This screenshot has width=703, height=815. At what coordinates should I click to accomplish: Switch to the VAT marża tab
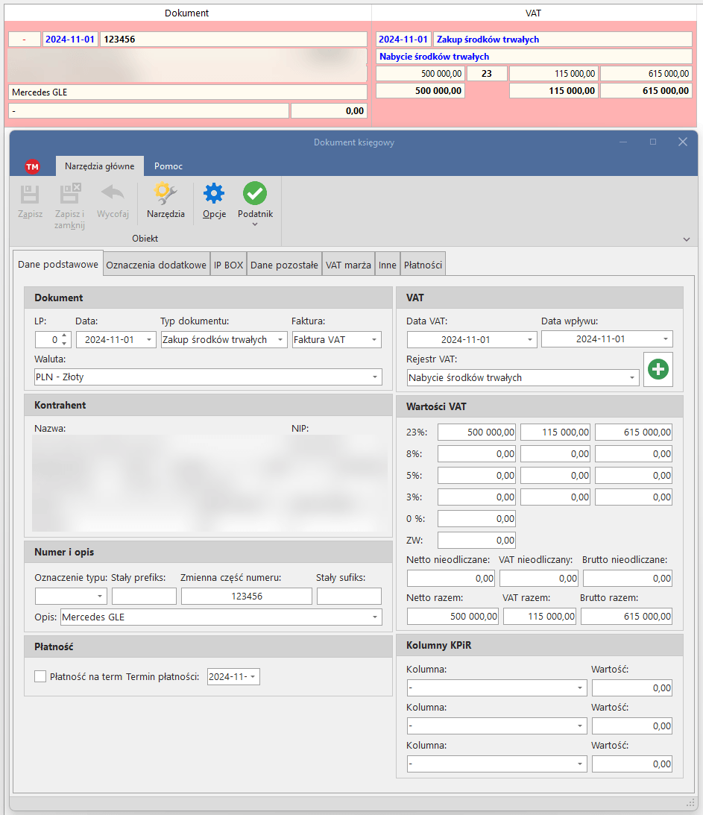click(348, 265)
